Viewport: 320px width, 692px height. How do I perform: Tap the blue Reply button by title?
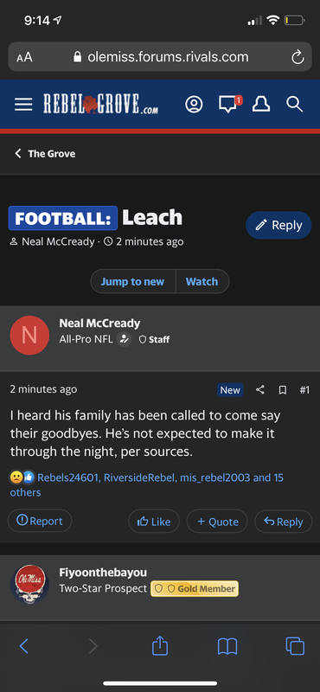[279, 225]
